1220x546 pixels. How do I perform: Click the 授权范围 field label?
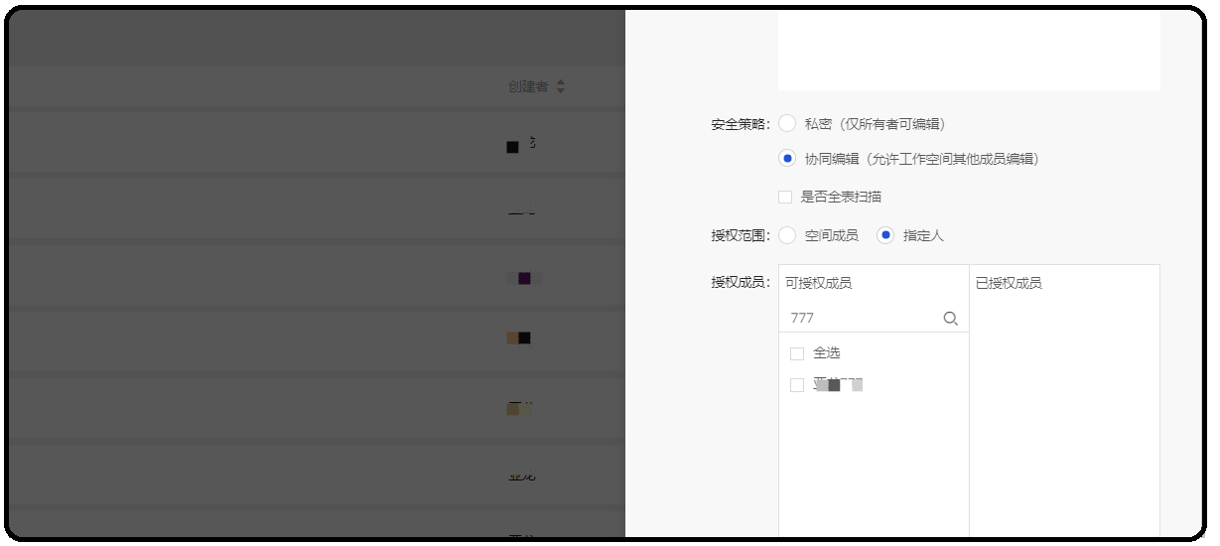click(740, 236)
